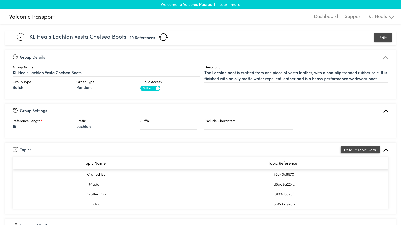Click the Group Details ellipsis icon
Image resolution: width=401 pixels, height=225 pixels.
tap(15, 57)
